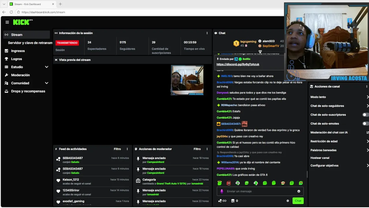Viewport: 369px width, 208px height.
Task: Open Drops y recompensas page
Action: [x=28, y=91]
